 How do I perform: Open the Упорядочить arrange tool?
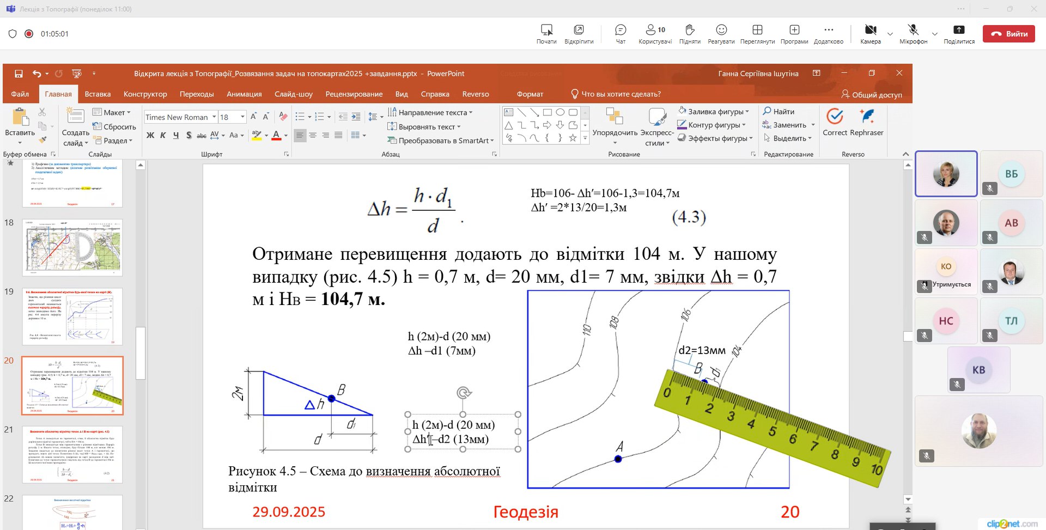coord(615,123)
